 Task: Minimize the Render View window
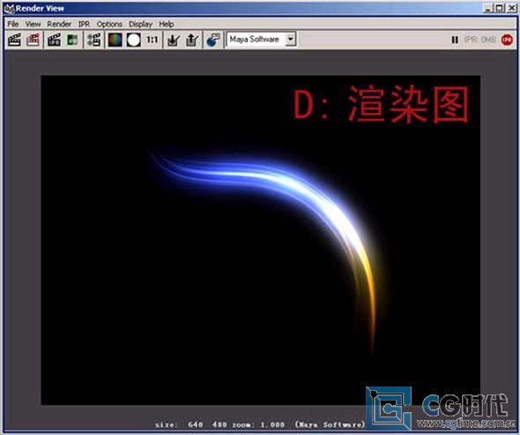[487, 8]
